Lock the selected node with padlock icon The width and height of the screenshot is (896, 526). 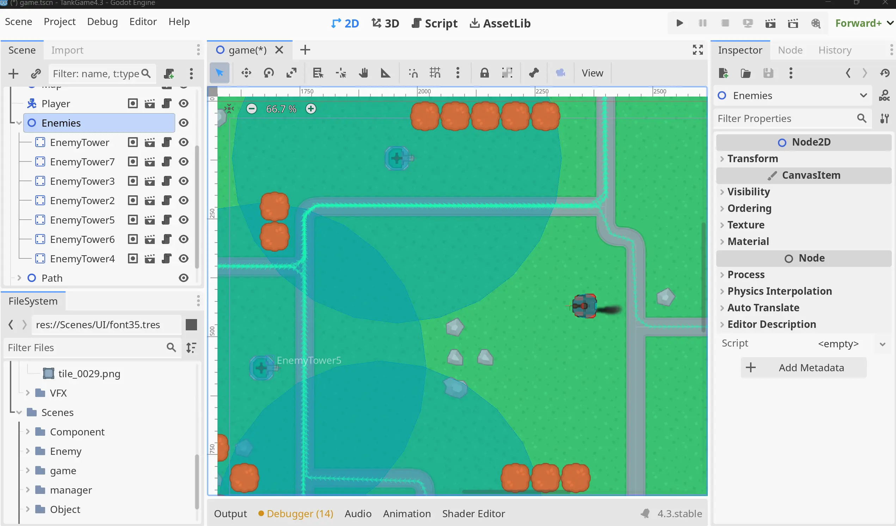(x=484, y=73)
